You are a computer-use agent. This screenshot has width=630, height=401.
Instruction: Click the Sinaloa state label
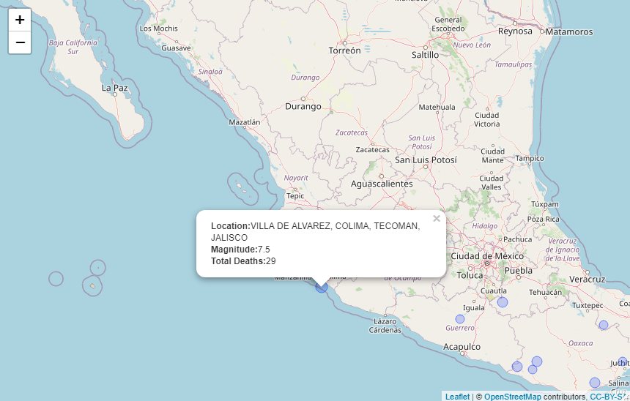pyautogui.click(x=210, y=72)
